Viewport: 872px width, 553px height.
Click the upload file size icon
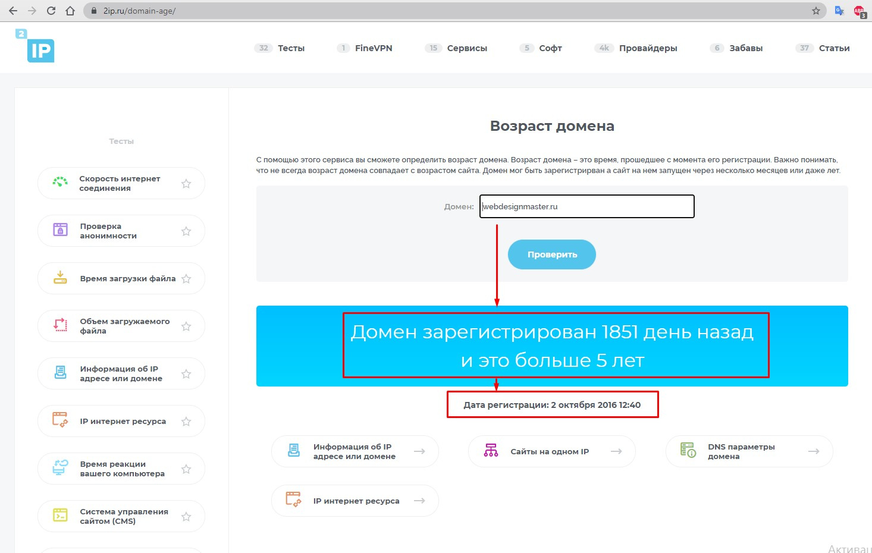coord(60,325)
